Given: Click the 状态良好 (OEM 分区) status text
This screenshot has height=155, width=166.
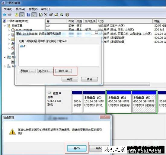Looking at the screenshot, I should pyautogui.click(x=111, y=26).
